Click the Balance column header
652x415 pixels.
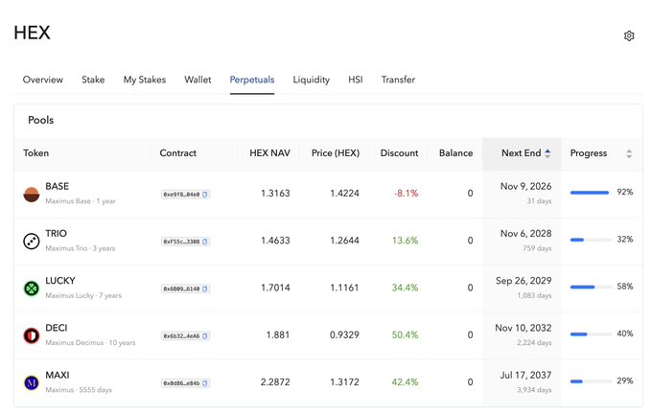(x=455, y=153)
